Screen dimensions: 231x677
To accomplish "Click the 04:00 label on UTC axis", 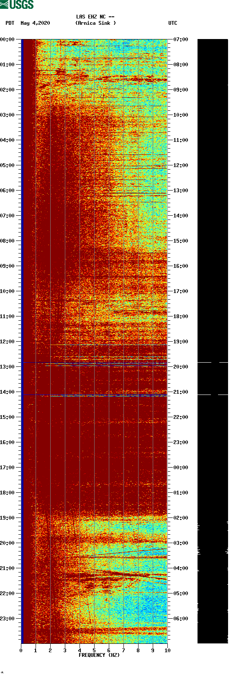I will pyautogui.click(x=181, y=568).
